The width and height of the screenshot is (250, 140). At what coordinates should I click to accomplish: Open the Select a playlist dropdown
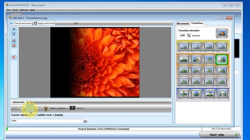[x=59, y=108]
